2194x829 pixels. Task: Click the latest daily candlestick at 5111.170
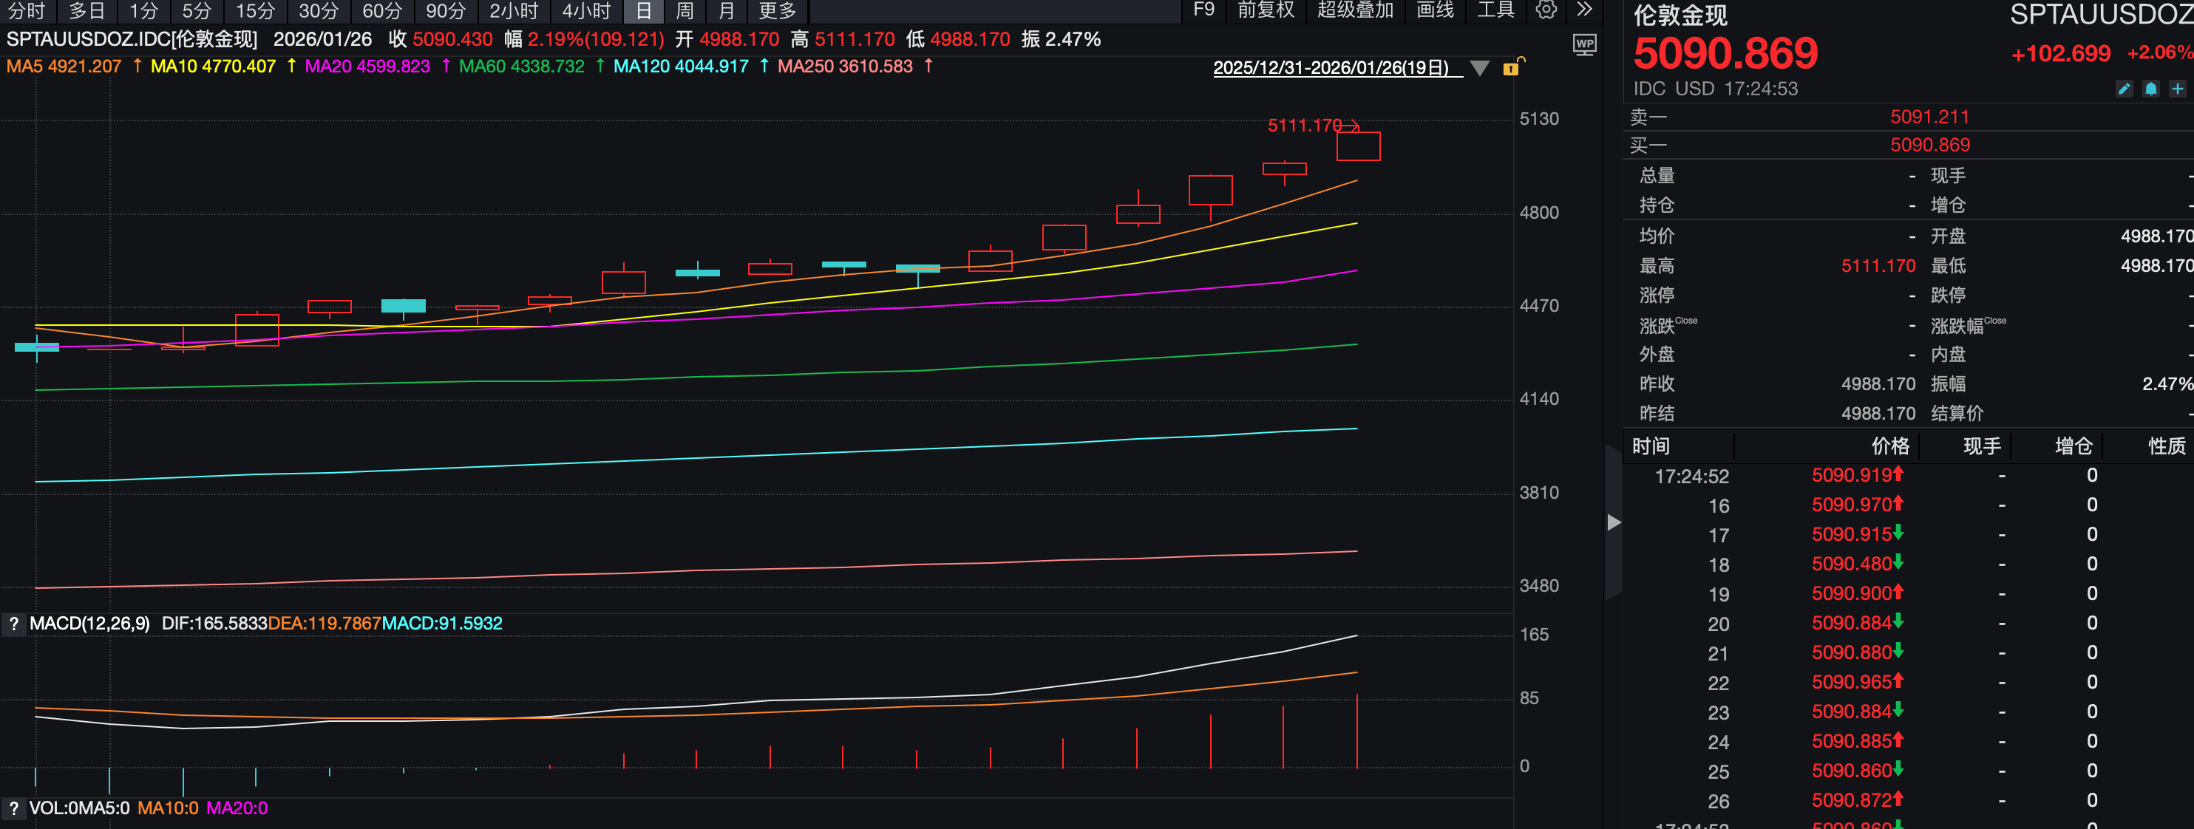click(1358, 146)
